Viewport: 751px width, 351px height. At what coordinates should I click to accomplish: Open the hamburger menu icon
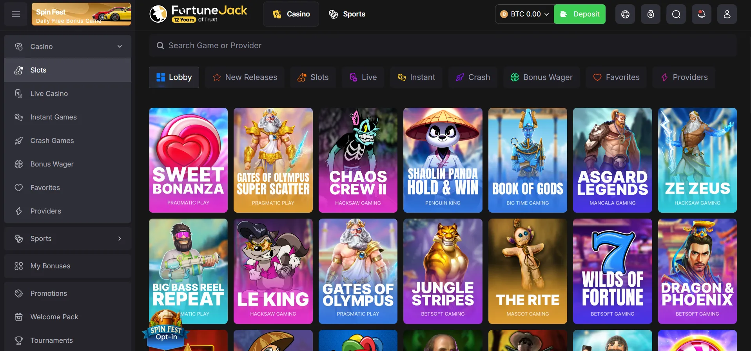point(16,14)
